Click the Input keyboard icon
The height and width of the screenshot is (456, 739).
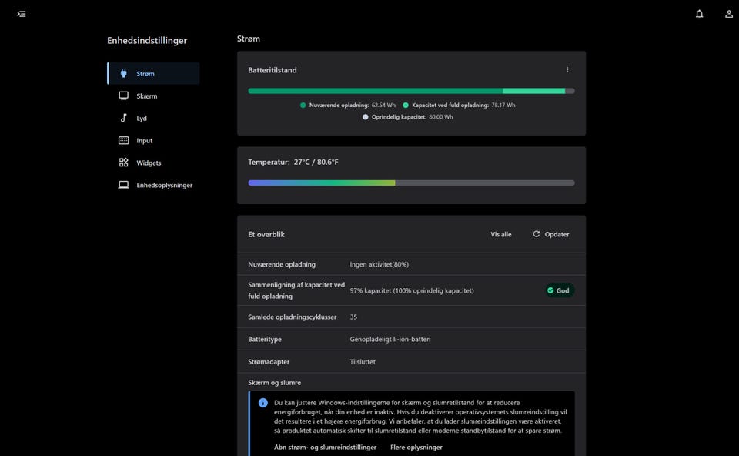pos(123,141)
